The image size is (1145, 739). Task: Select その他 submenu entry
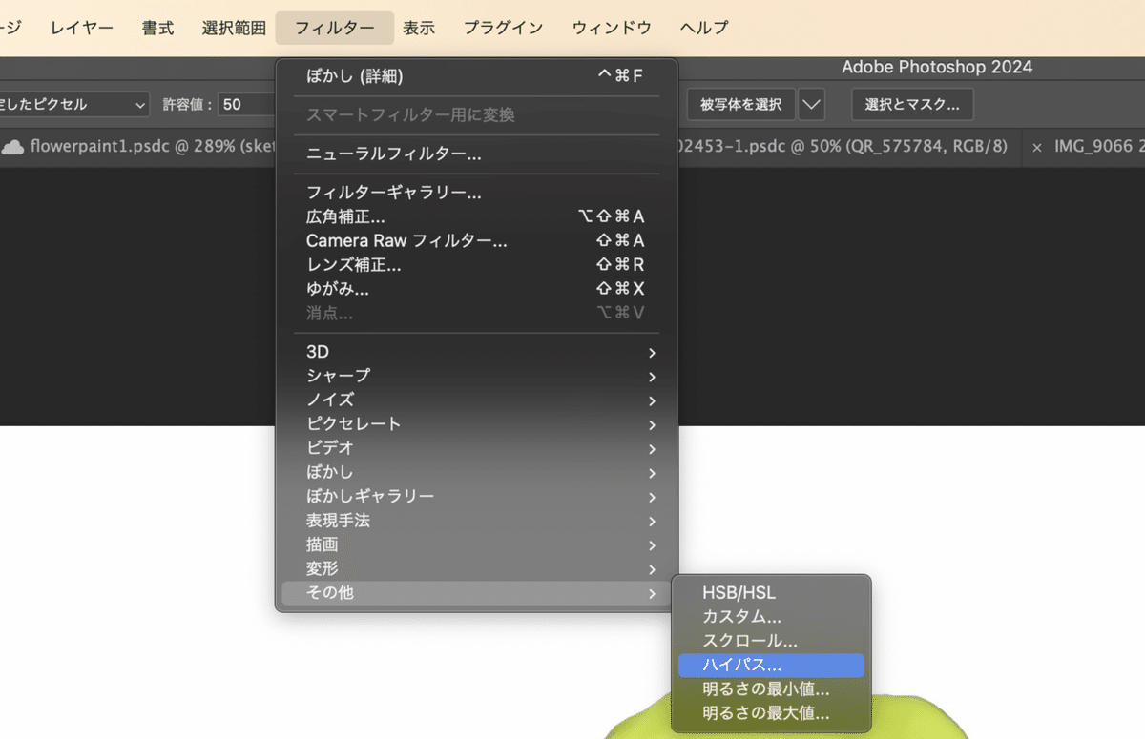point(476,593)
